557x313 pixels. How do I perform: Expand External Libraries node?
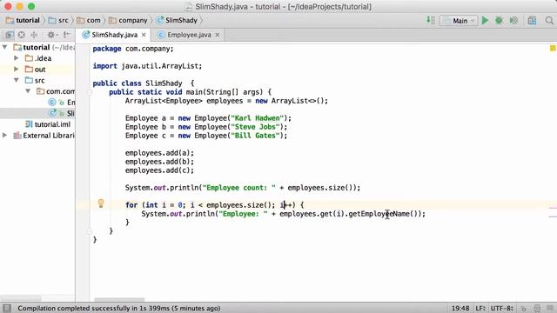coord(5,136)
